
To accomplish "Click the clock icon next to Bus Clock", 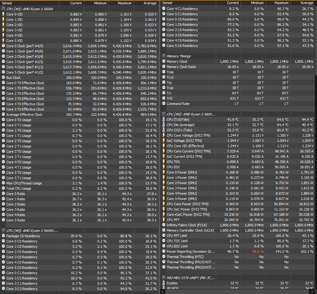I will [x=3, y=77].
